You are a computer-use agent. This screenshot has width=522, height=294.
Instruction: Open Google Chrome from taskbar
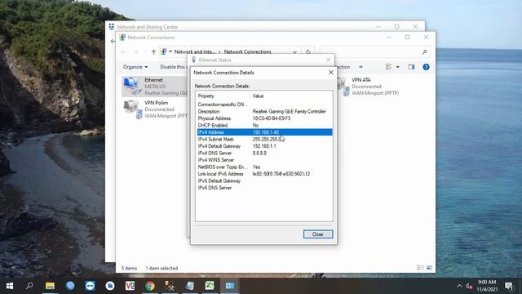tap(150, 286)
